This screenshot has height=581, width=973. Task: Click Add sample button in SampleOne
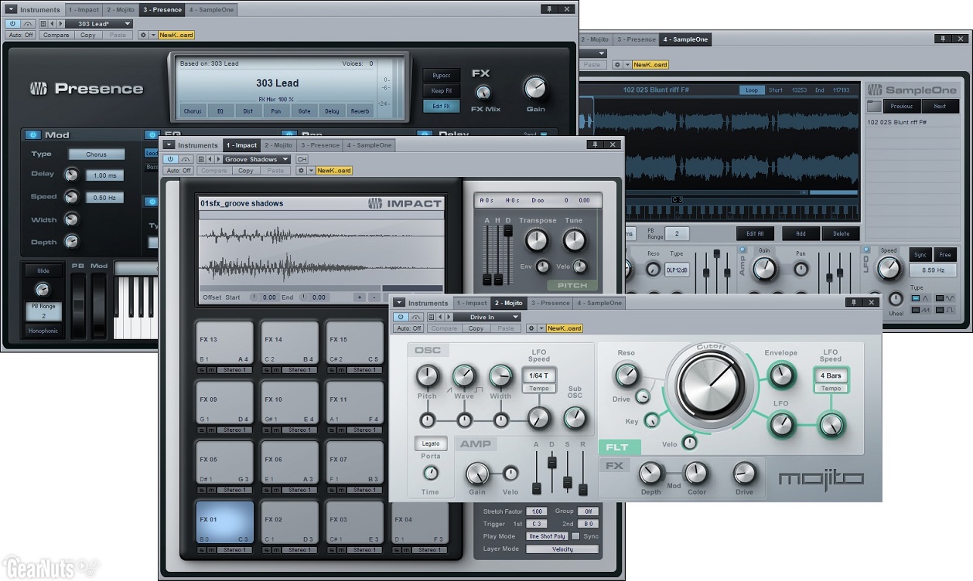pos(801,233)
